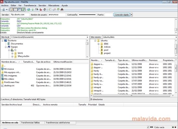Open the binoculars file search icon
Viewport: 178px width, 129px height.
point(62,9)
